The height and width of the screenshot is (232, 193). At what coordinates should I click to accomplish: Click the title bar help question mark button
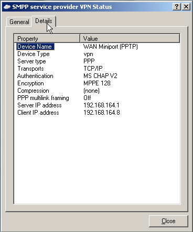pos(177,7)
